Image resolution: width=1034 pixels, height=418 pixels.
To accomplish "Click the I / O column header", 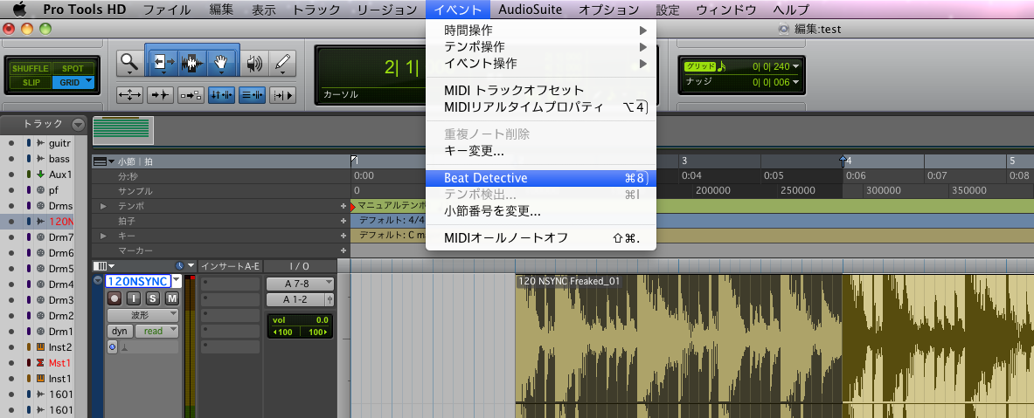I will coord(300,266).
